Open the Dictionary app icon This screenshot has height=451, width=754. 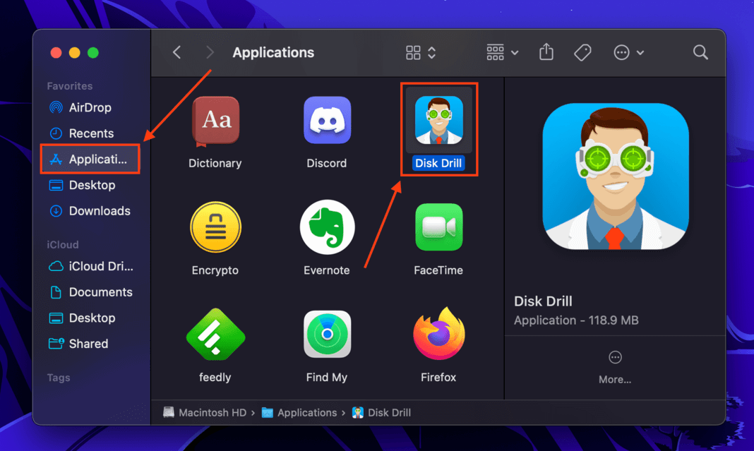coord(215,121)
